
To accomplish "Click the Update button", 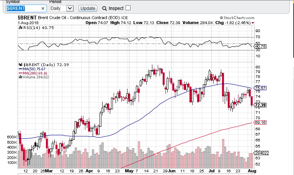I will tap(88, 8).
